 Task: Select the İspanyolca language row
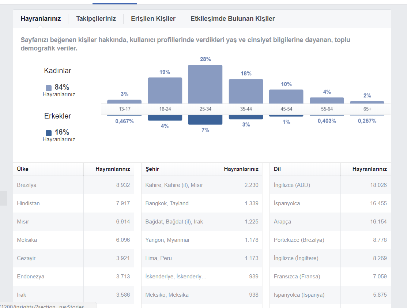(x=331, y=203)
